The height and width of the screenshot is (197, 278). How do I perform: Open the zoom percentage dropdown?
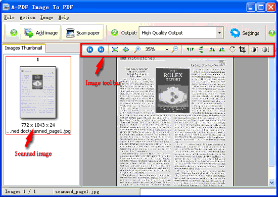pos(167,50)
